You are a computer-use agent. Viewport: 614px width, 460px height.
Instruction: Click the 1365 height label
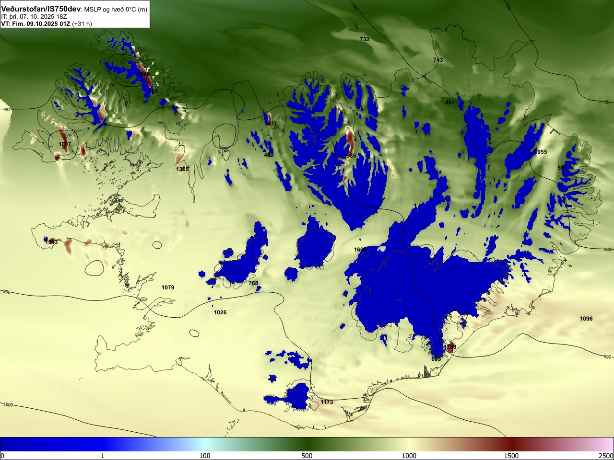(x=182, y=169)
